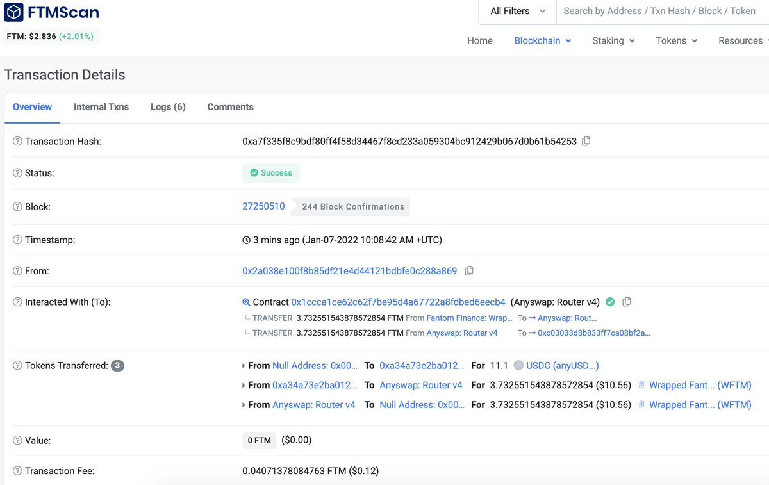Click the FTM price $2.836
Image resolution: width=769 pixels, height=485 pixels.
[31, 37]
